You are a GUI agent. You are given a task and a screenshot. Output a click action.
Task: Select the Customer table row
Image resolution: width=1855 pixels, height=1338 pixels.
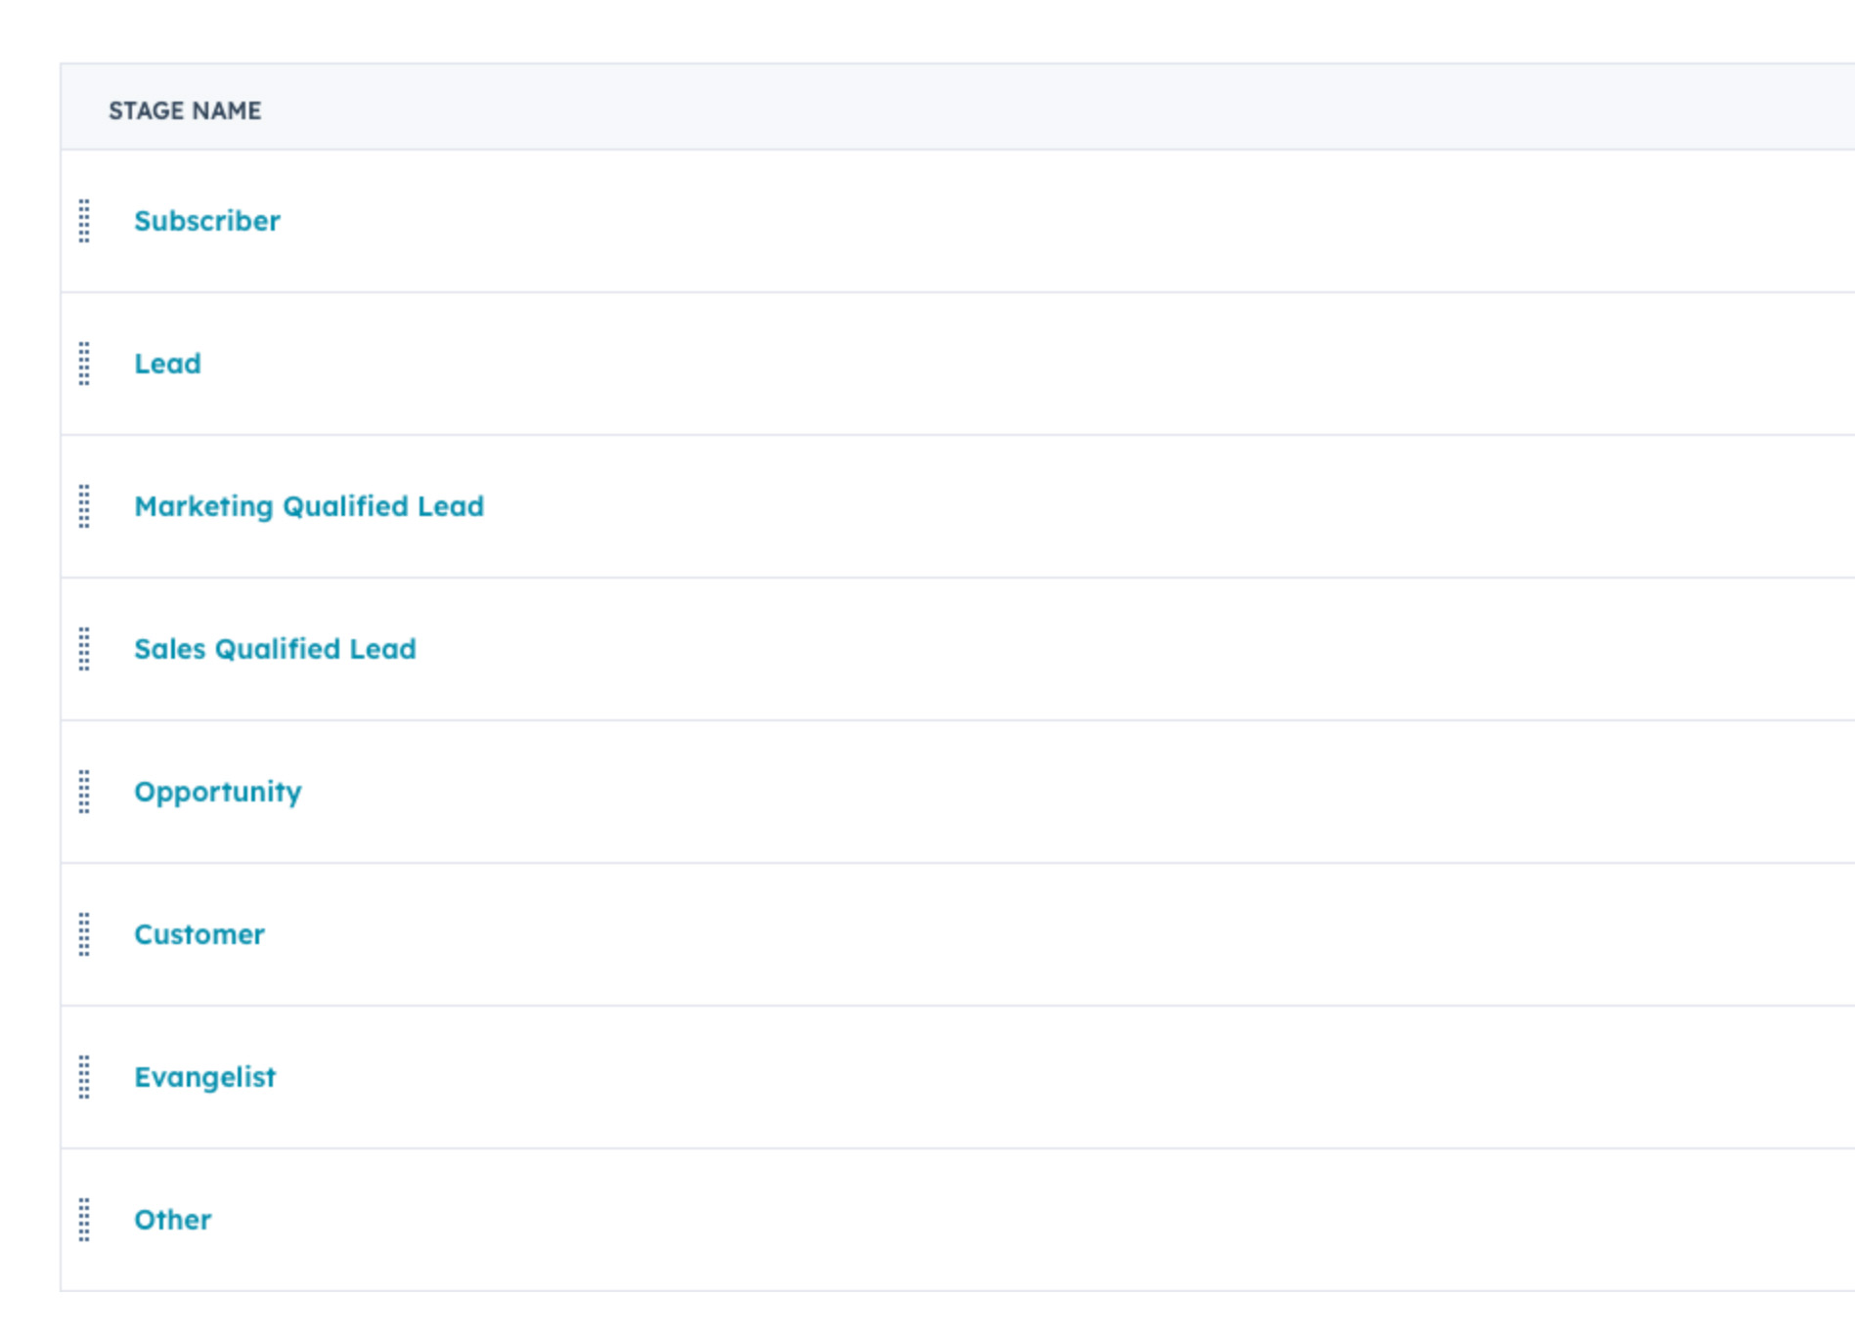point(929,934)
